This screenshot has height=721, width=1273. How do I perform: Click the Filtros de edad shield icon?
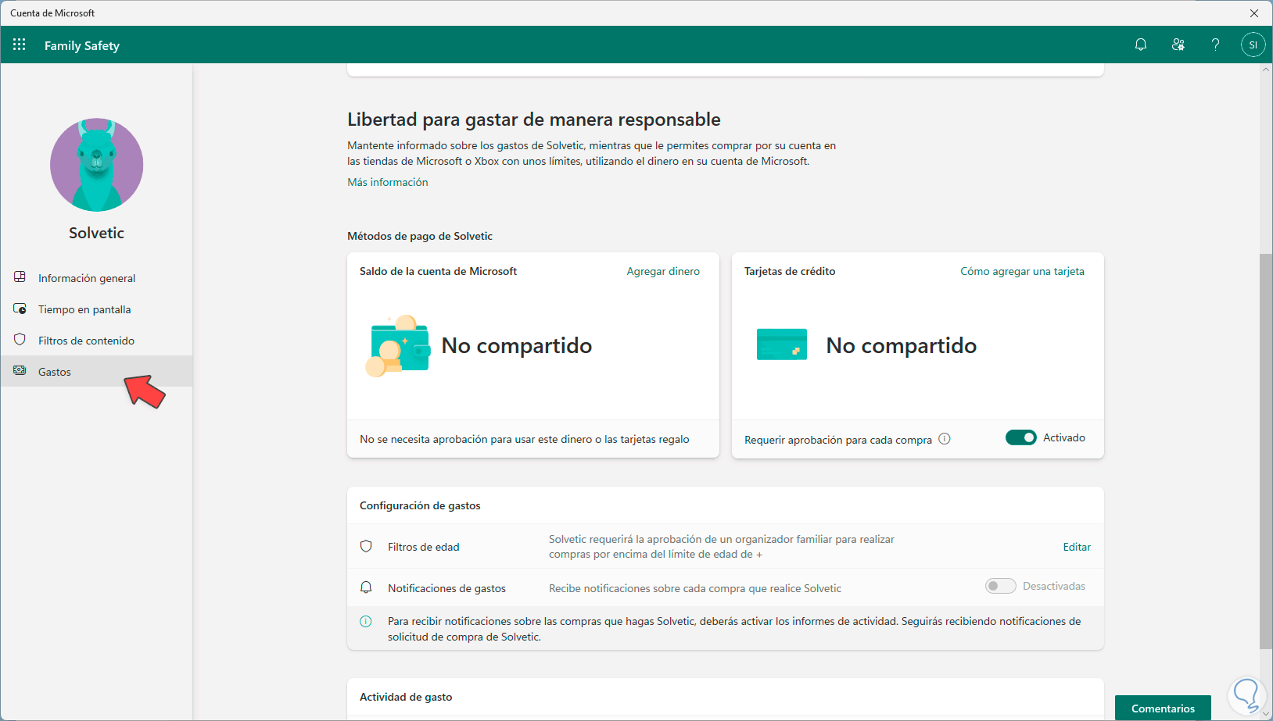(x=366, y=546)
